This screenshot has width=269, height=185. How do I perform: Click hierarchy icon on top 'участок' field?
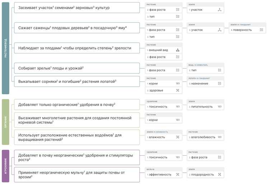pos(220,10)
